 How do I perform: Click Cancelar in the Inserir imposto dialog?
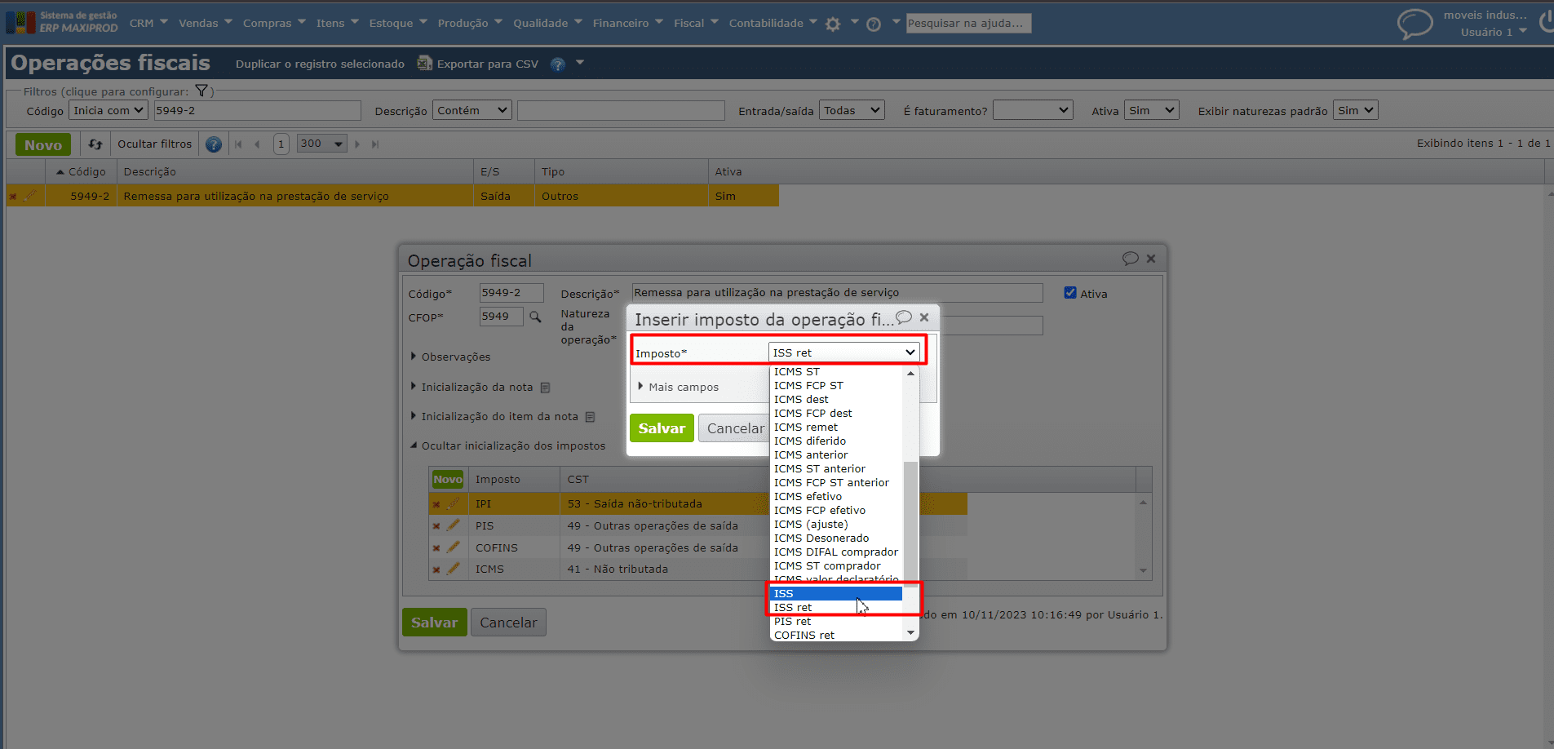735,428
